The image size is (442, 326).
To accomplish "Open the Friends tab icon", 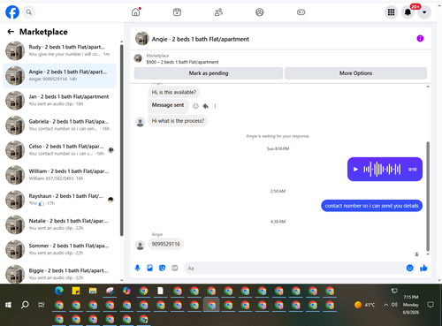I will (x=218, y=12).
